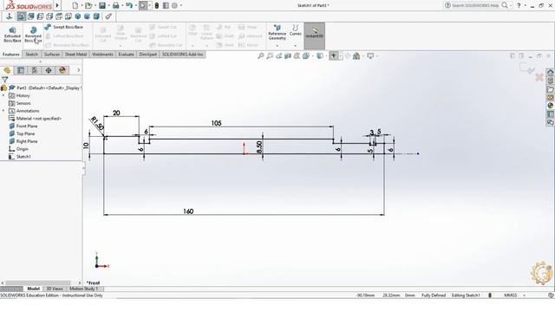The height and width of the screenshot is (312, 555).
Task: Select the Front Plane tree item
Action: point(27,126)
